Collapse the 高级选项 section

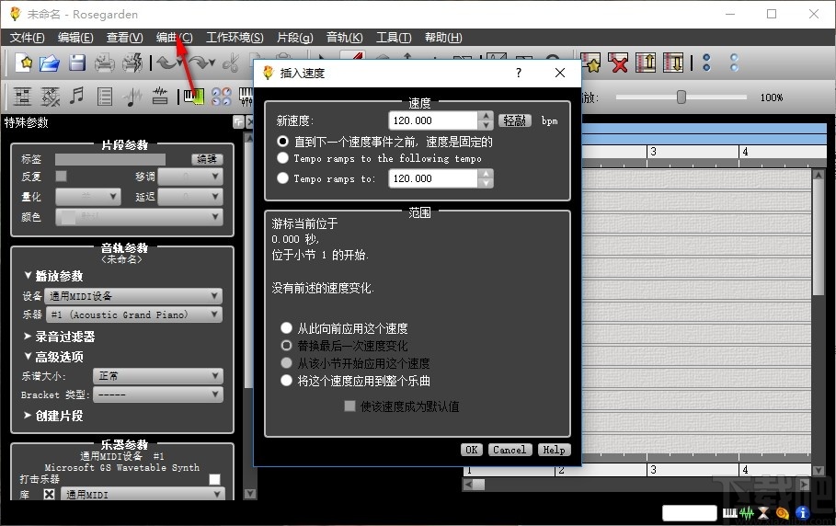tap(53, 357)
